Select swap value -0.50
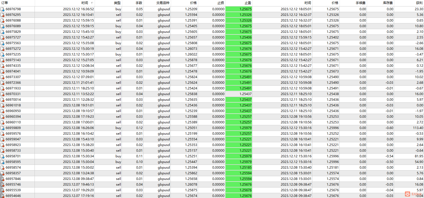Screen dimensions: 424x198 389,162
